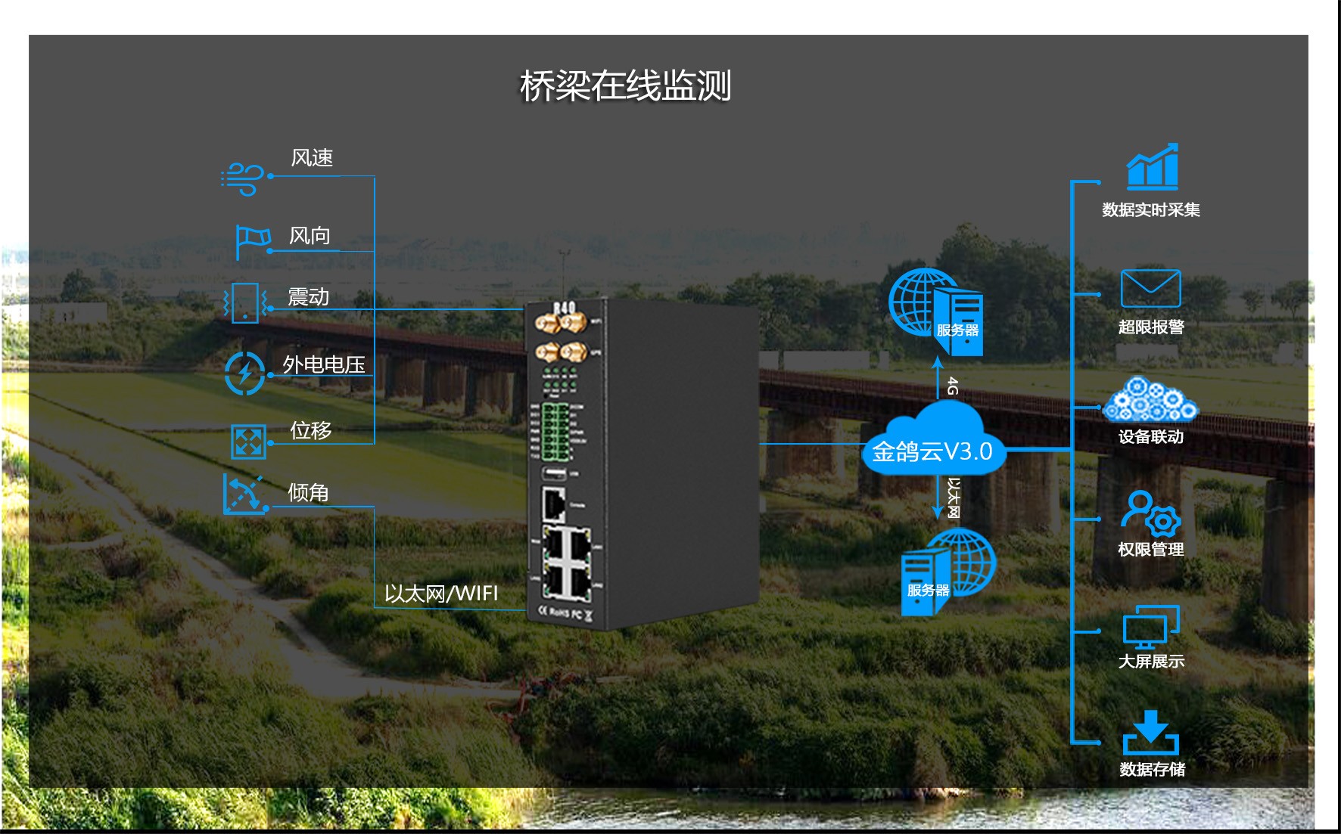Click the 桥梁在线监测 title text
1341x834 pixels.
(x=625, y=85)
